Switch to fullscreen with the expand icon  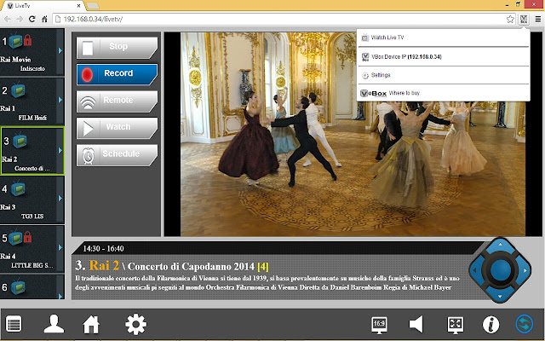[x=455, y=325]
